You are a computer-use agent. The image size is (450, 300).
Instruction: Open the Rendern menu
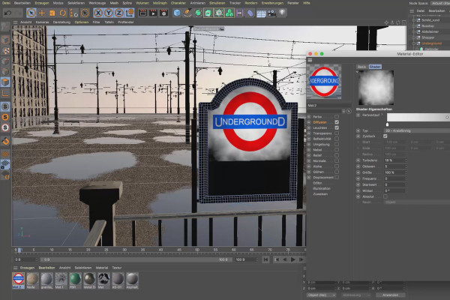point(251,3)
